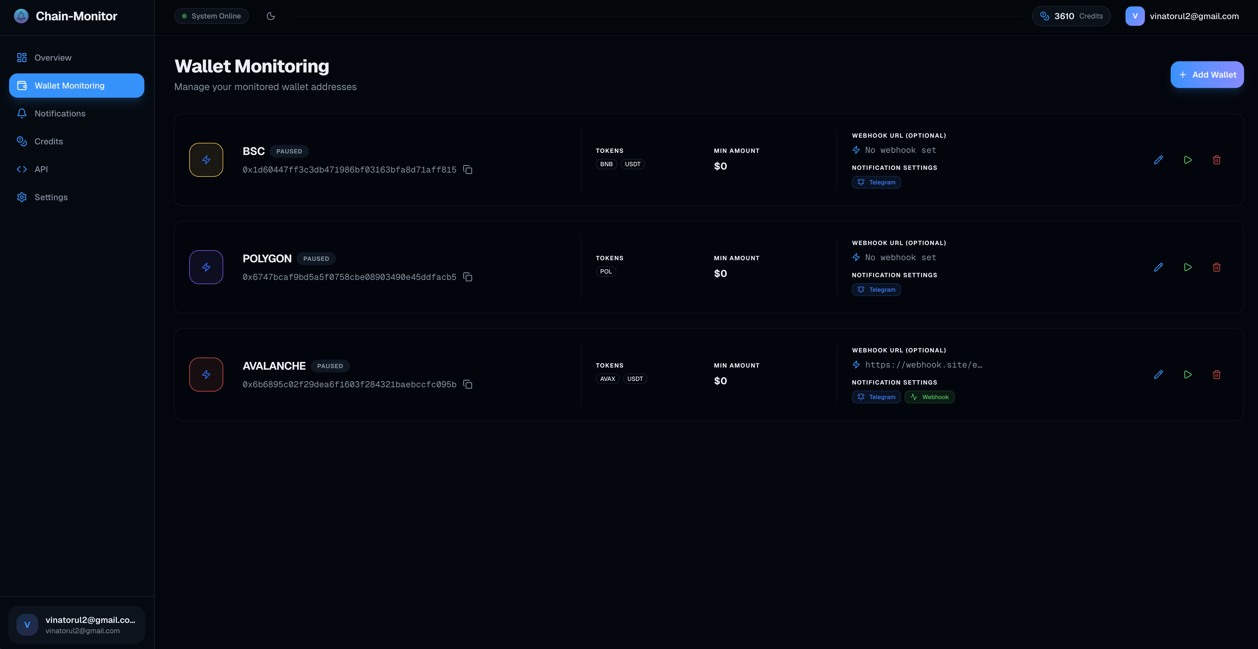Copy the Avalanche wallet address
Screen dimensions: 1258x649
(467, 384)
